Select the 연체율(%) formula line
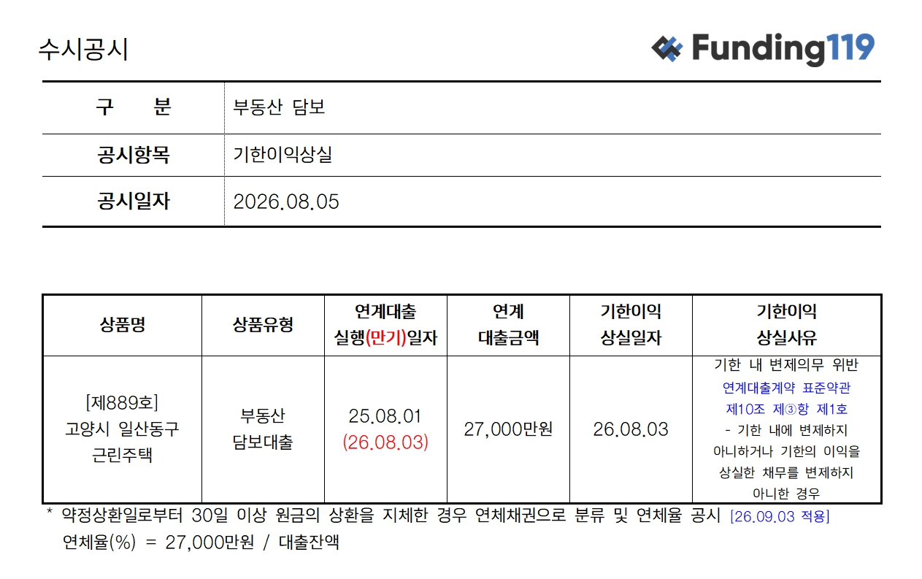The image size is (922, 579). [x=201, y=543]
